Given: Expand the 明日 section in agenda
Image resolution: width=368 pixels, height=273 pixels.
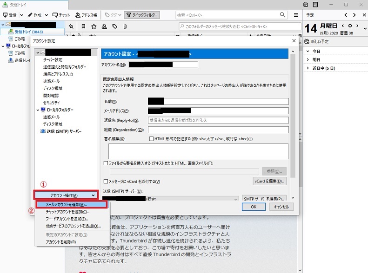Looking at the screenshot, I should coord(308,59).
